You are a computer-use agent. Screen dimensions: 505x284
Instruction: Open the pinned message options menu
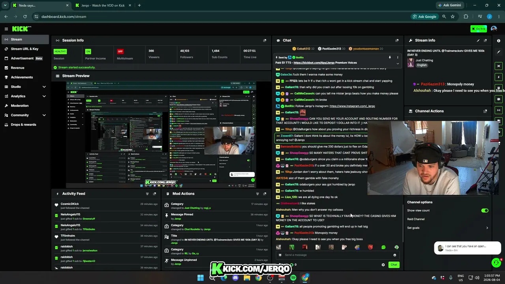397,58
